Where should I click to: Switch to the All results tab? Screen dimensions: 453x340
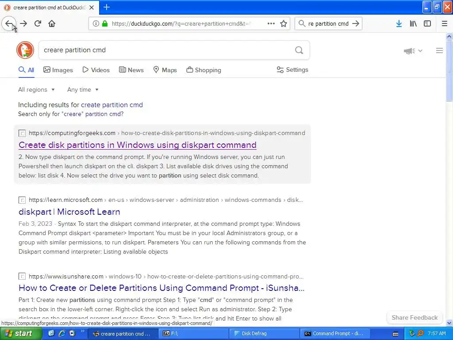pyautogui.click(x=26, y=70)
